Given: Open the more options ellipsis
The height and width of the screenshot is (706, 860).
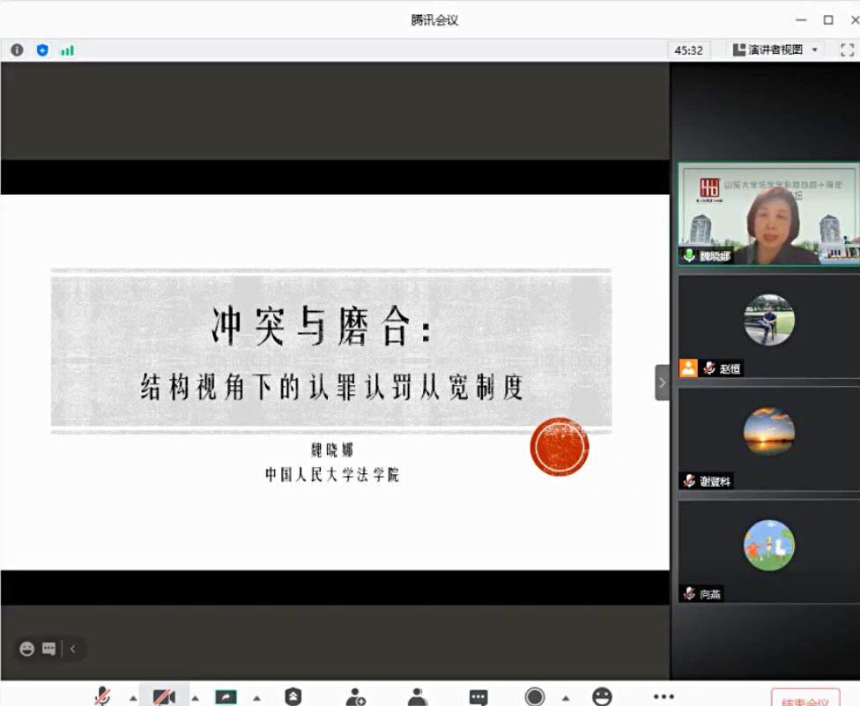Looking at the screenshot, I should 664,696.
